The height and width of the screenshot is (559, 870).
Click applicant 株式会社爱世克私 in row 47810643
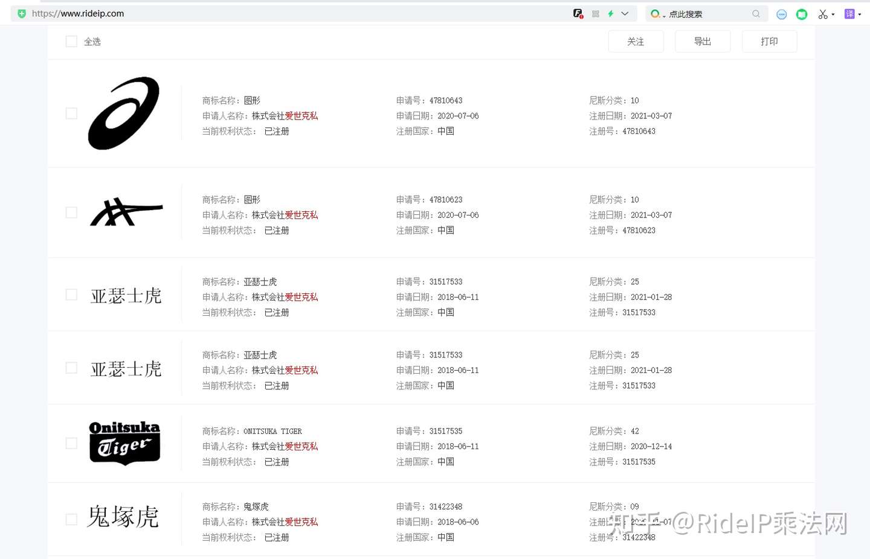(285, 116)
